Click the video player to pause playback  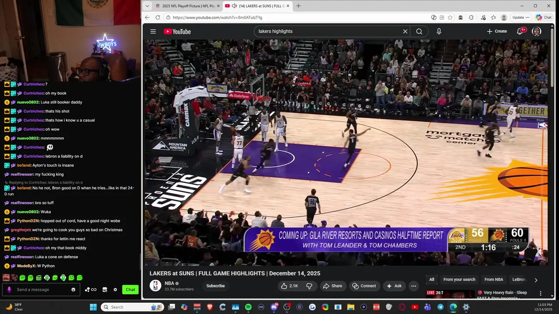coord(346,152)
